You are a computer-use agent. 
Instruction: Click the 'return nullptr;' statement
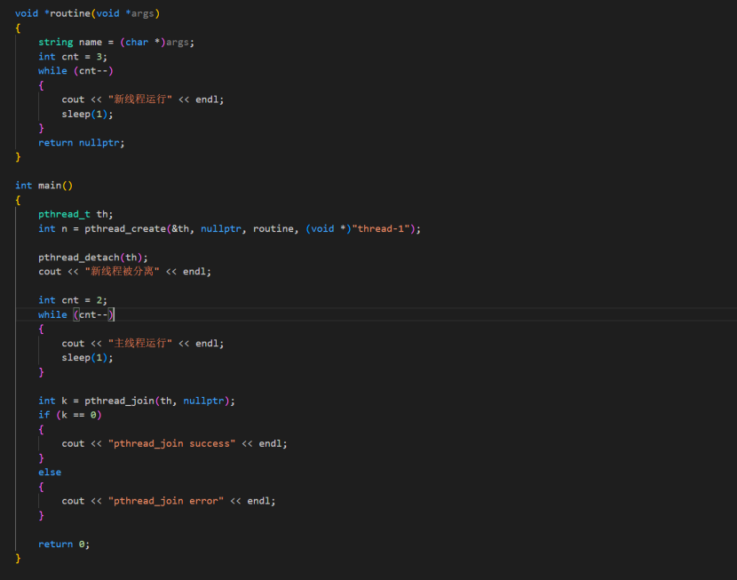click(x=82, y=143)
